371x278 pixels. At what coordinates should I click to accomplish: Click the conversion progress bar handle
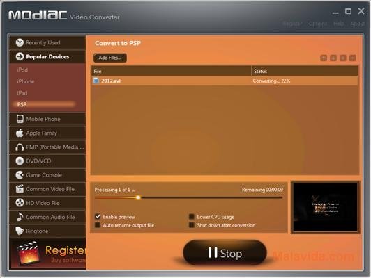click(138, 197)
